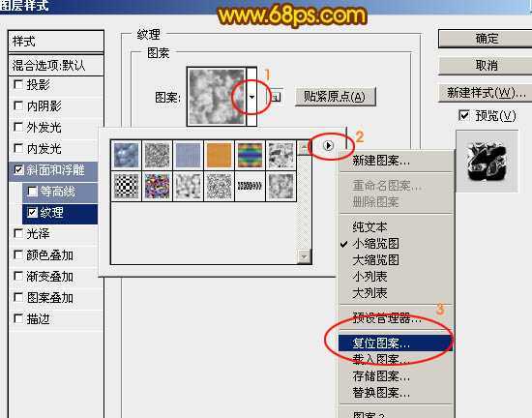Screen dimensions: 532x418
Task: Select the plain blue pattern swatch
Action: [x=188, y=155]
